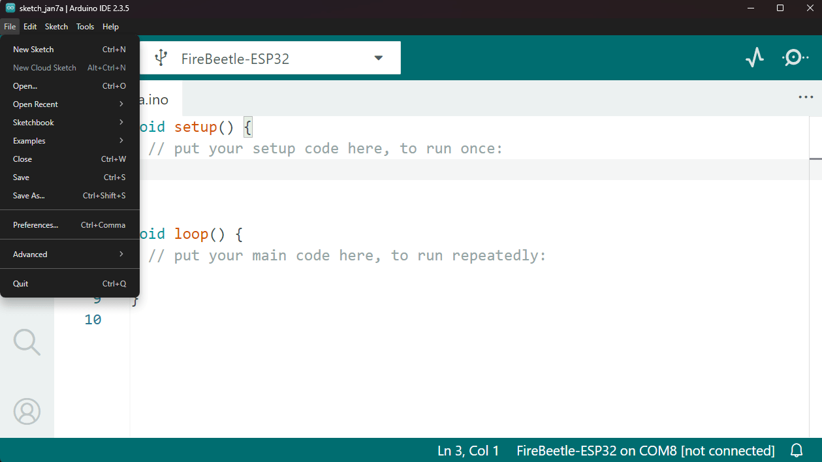The width and height of the screenshot is (822, 462).
Task: Click the user account profile icon
Action: pos(27,411)
